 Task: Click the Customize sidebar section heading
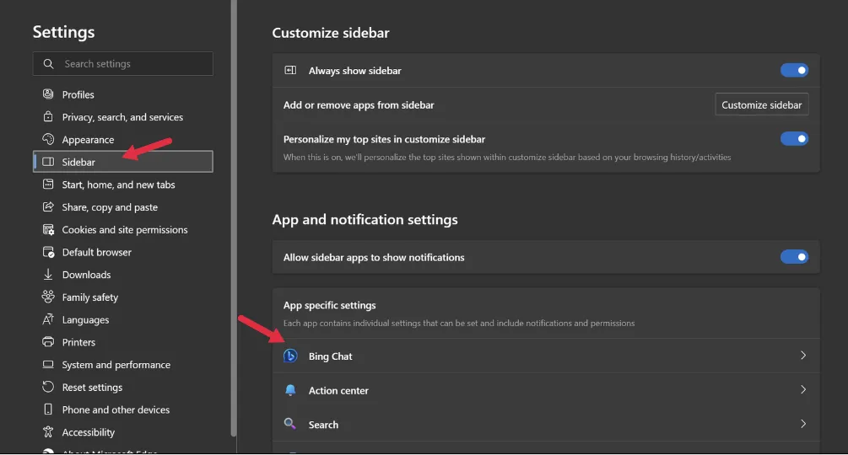331,33
